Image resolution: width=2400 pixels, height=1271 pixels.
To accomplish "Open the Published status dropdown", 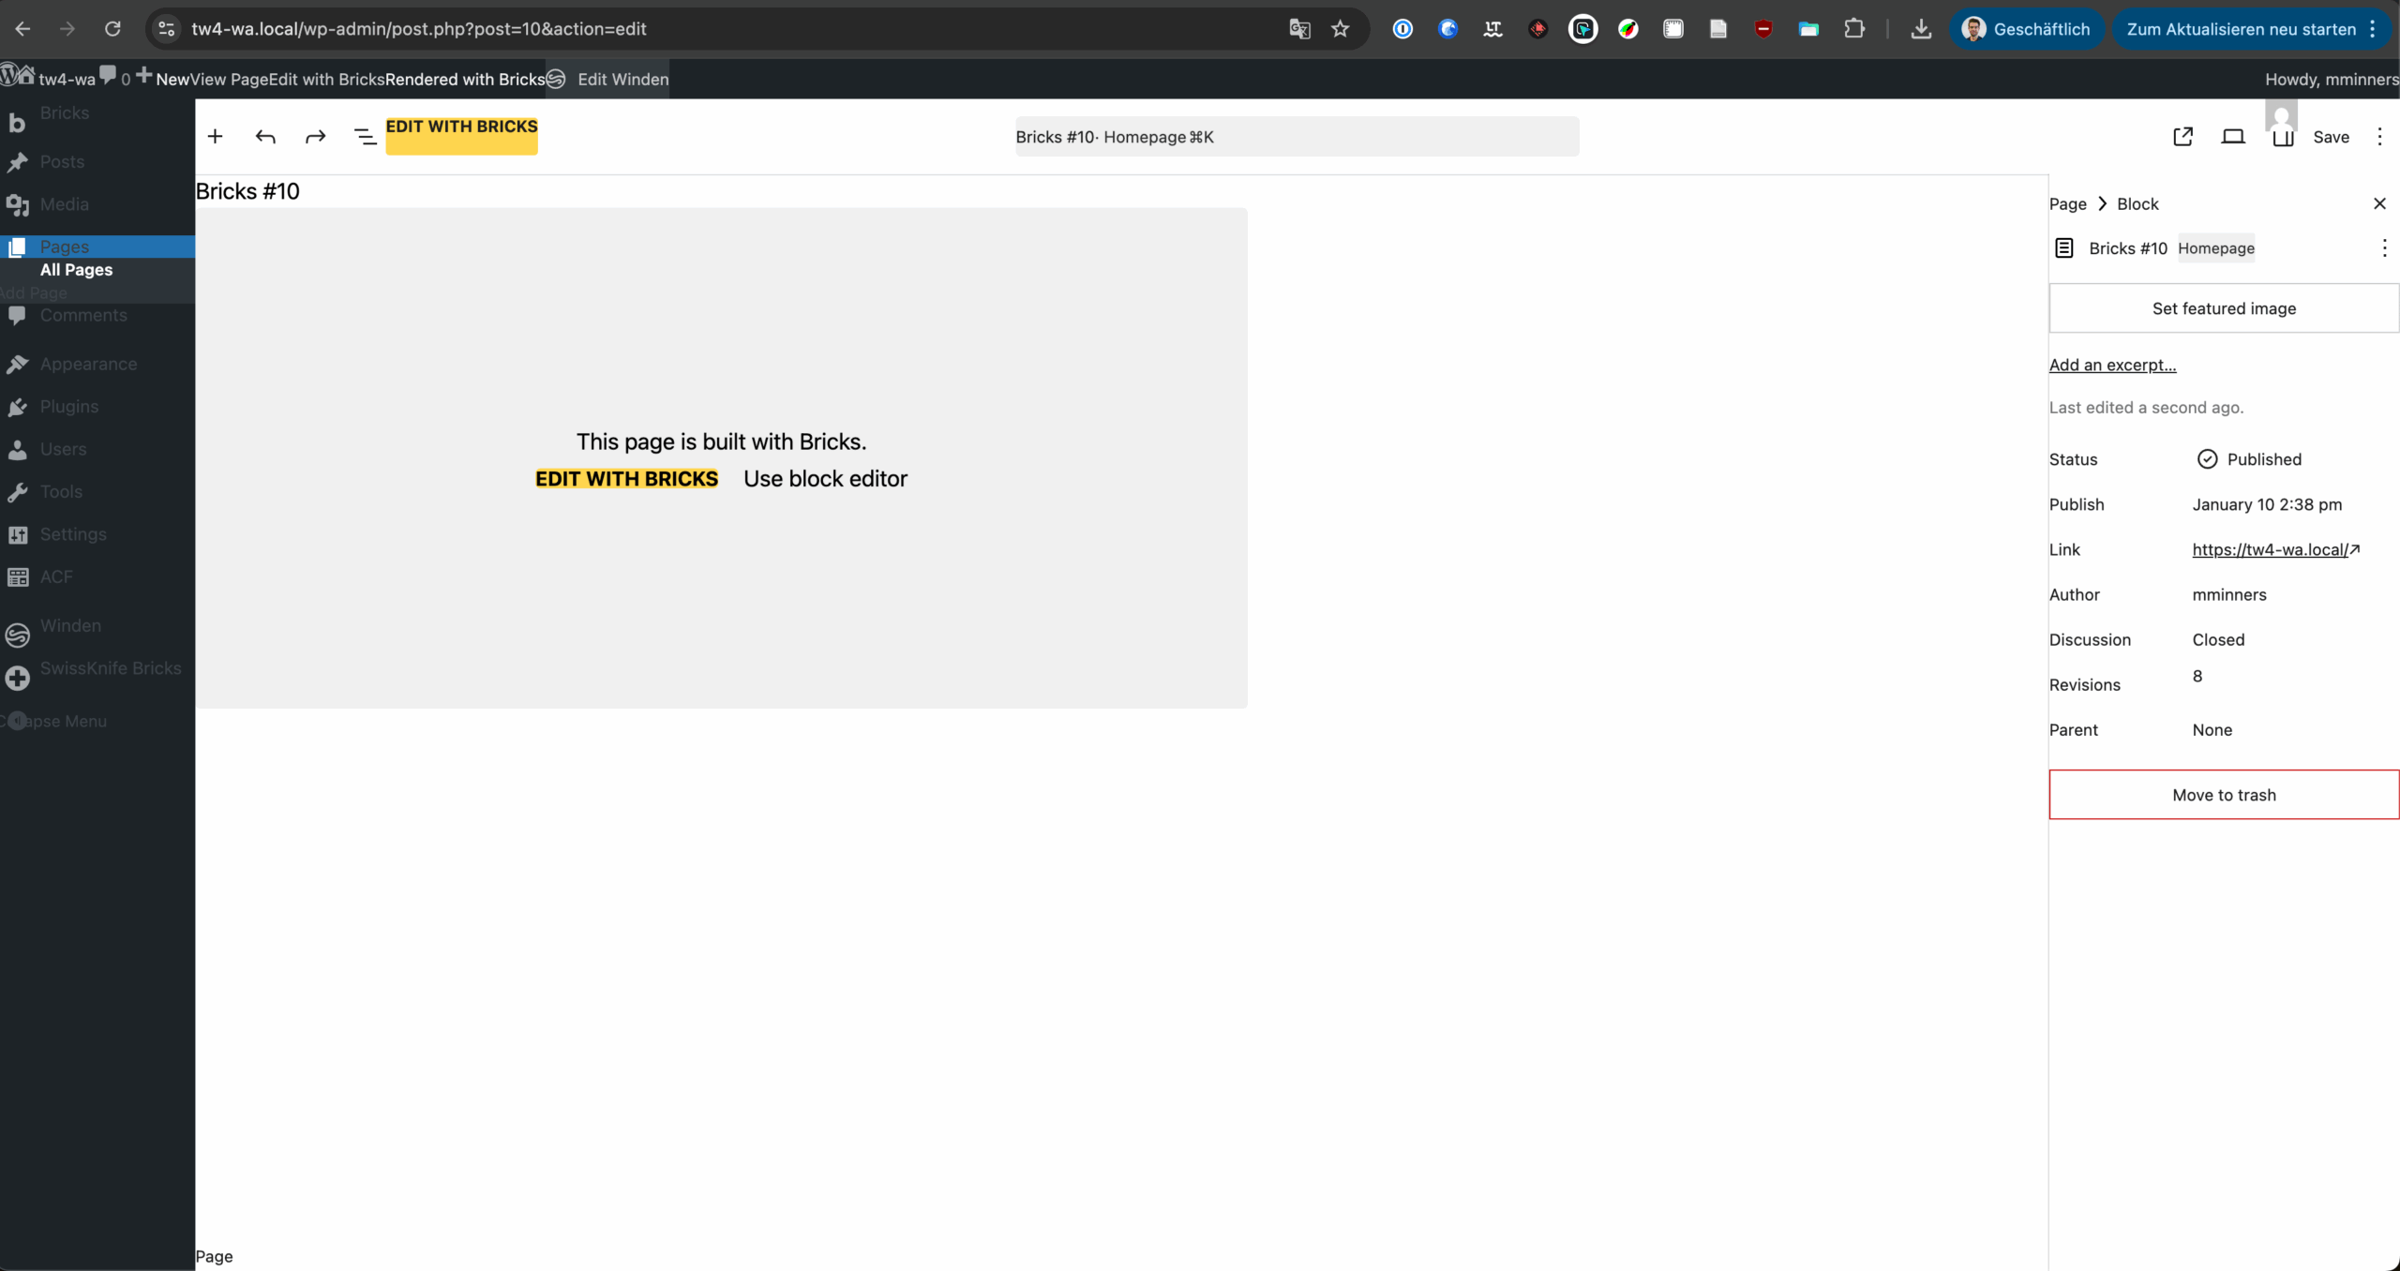I will click(2250, 459).
